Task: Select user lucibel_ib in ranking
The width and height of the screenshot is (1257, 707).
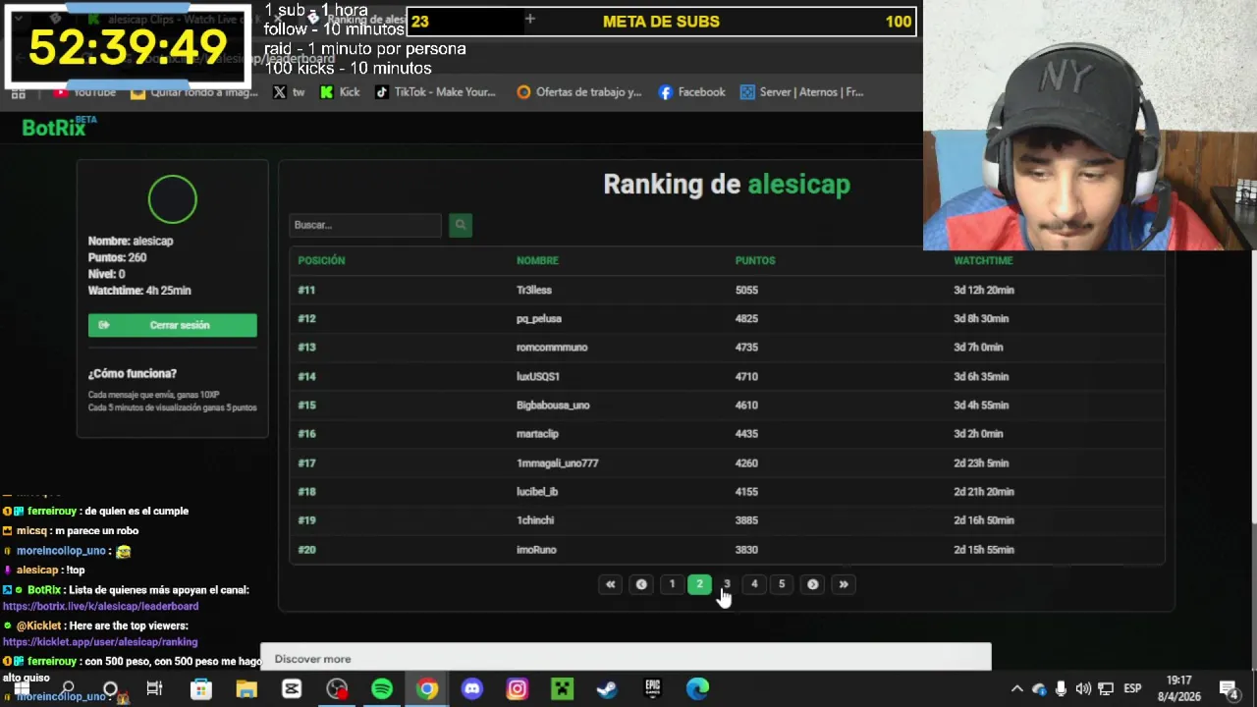Action: [537, 491]
